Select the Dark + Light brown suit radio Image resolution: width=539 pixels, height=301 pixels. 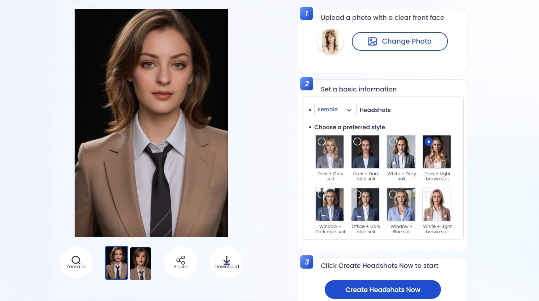pyautogui.click(x=428, y=142)
